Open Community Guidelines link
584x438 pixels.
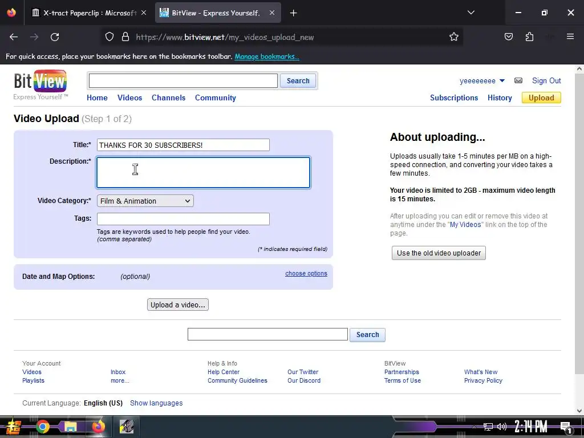coord(237,380)
